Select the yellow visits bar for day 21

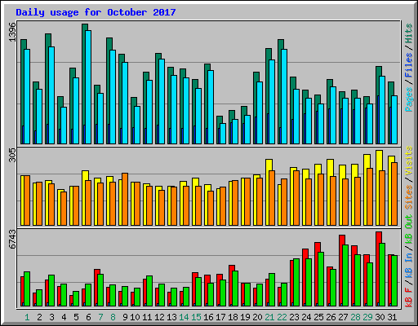coord(268,192)
